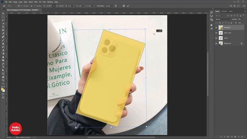Image resolution: width=247 pixels, height=139 pixels.
Task: Toggle lock transparent pixels
Action: pos(220,23)
